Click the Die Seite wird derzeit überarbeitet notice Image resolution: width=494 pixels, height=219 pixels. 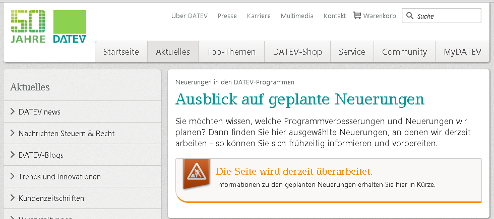[294, 172]
